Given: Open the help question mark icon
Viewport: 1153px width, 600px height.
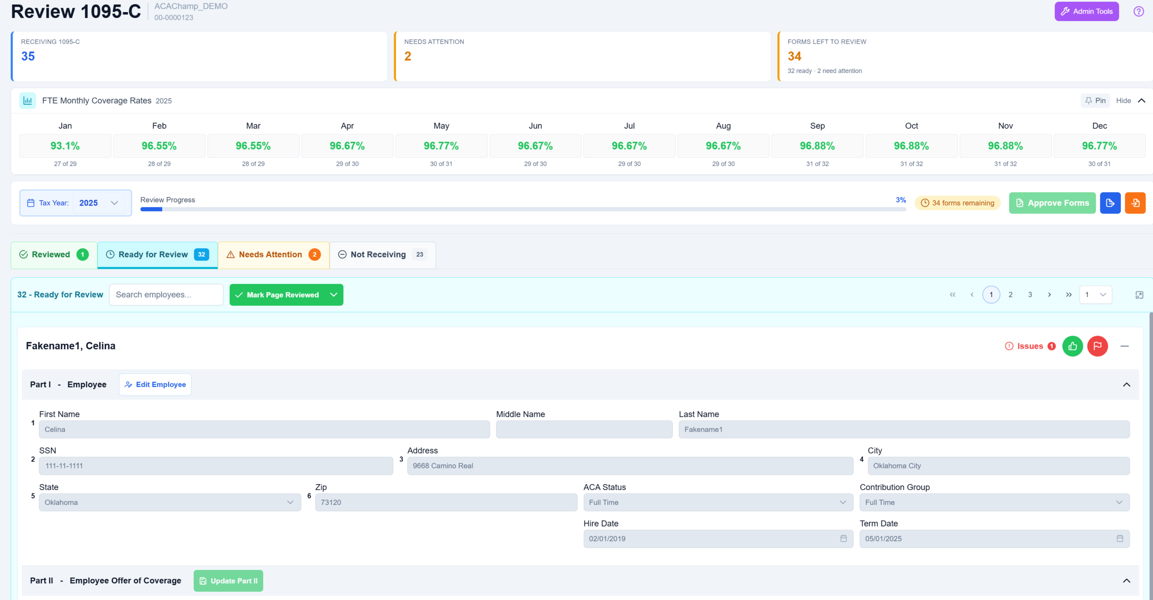Looking at the screenshot, I should pyautogui.click(x=1139, y=11).
